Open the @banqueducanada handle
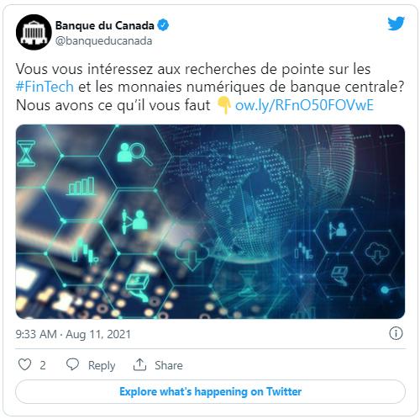Image resolution: width=420 pixels, height=419 pixels. pos(104,41)
